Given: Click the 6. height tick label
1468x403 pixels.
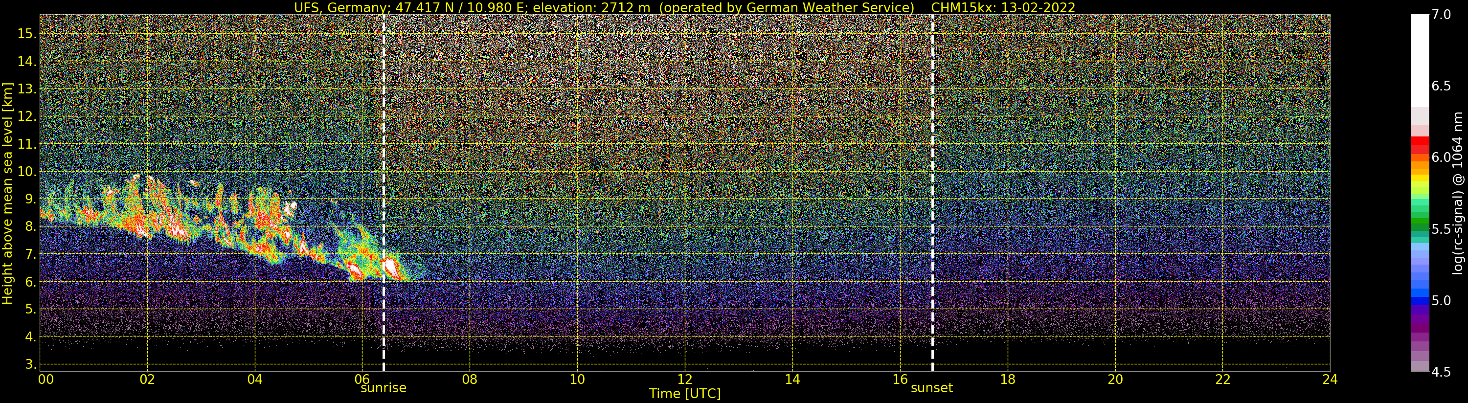Looking at the screenshot, I should click(30, 282).
